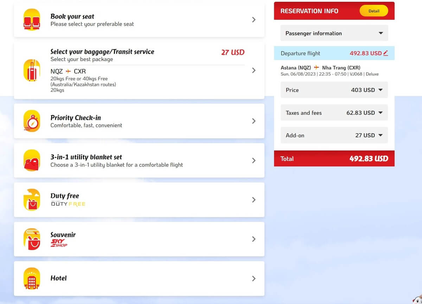
Task: Edit departure flight using the pencil icon
Action: tap(385, 53)
